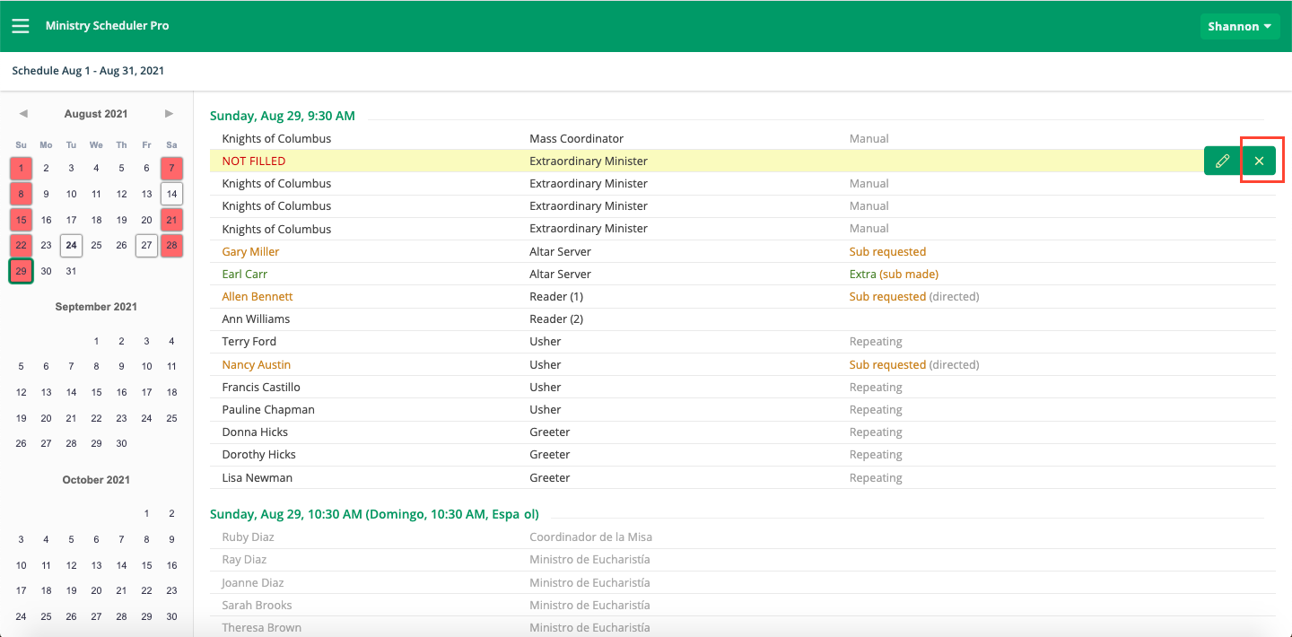1292x637 pixels.
Task: Click Gary Miller's Sub requested status
Action: (x=887, y=251)
